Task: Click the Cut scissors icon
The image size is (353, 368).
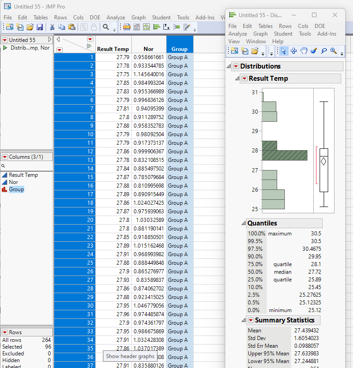Action: 52,28
